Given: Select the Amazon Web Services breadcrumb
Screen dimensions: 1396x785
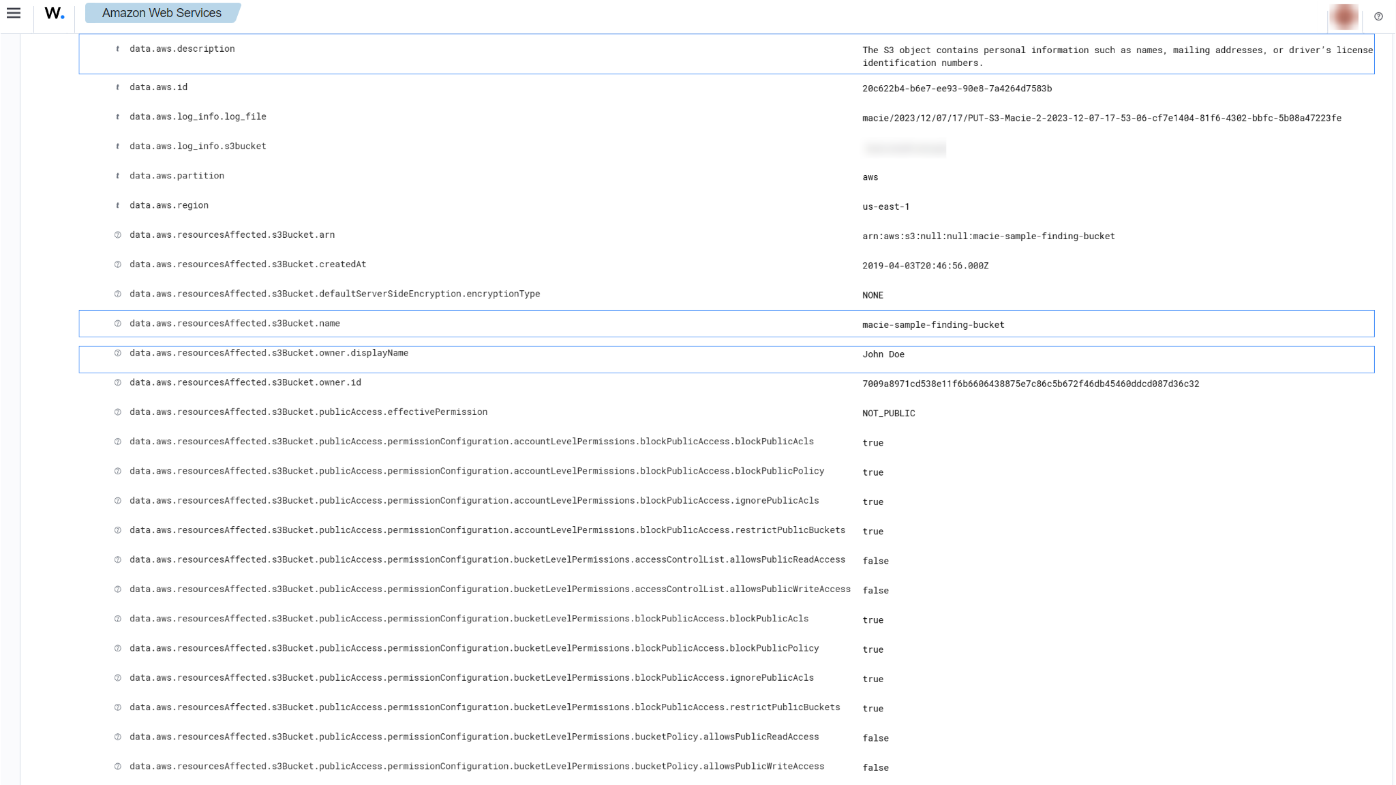Looking at the screenshot, I should pyautogui.click(x=162, y=13).
